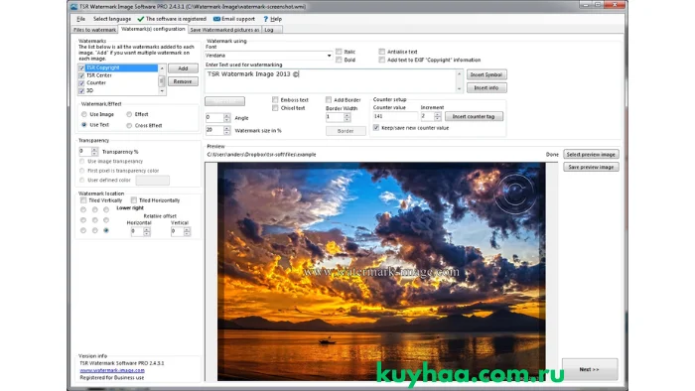Click the Watermark size in % stepper
This screenshot has width=695, height=391.
click(x=226, y=130)
